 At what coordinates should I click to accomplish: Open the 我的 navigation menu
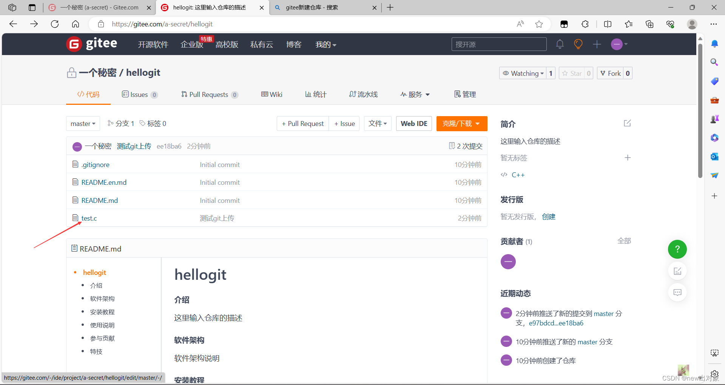325,44
